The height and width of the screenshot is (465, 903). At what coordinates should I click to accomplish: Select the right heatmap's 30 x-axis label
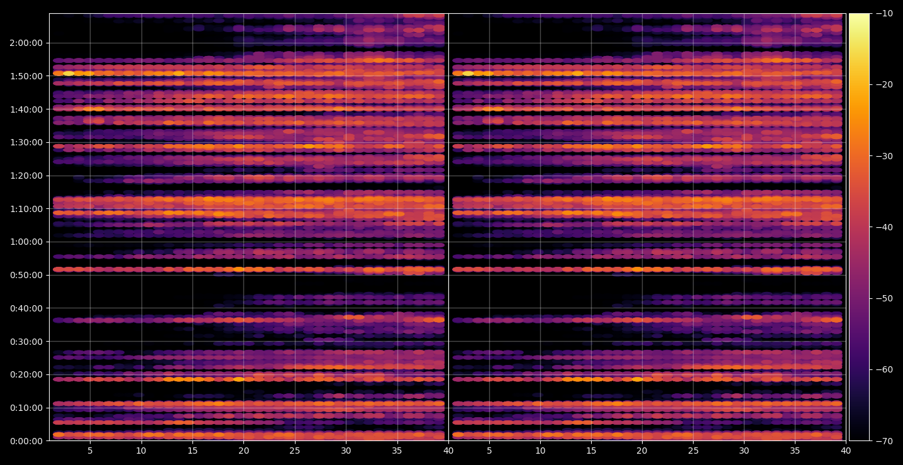click(745, 451)
